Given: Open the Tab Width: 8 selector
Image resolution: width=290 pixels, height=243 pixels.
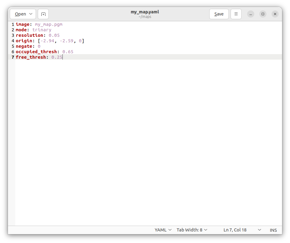Looking at the screenshot, I should (192, 230).
